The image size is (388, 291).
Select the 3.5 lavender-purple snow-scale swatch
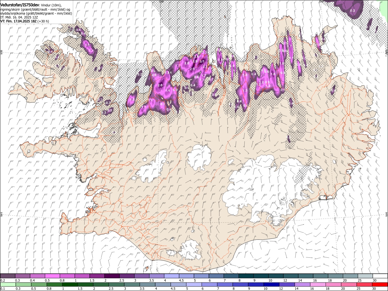point(157,276)
